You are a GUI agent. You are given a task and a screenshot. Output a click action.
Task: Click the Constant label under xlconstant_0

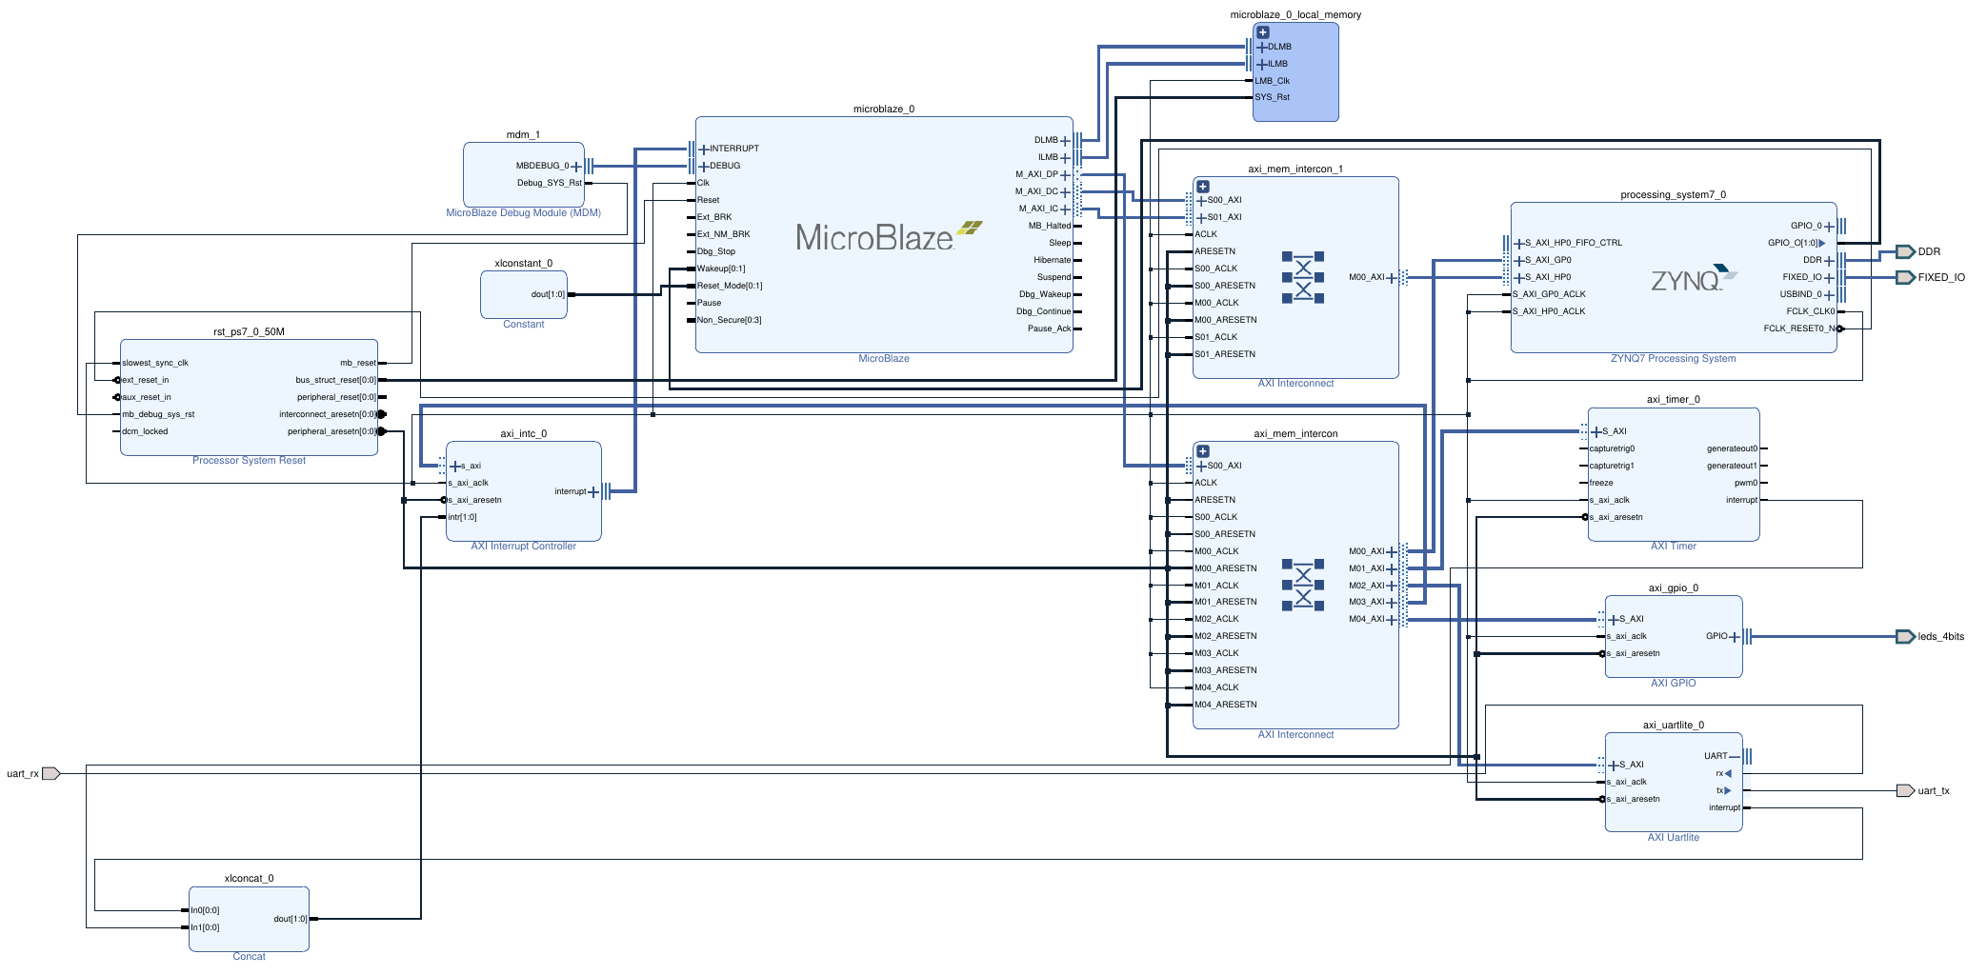[x=523, y=325]
